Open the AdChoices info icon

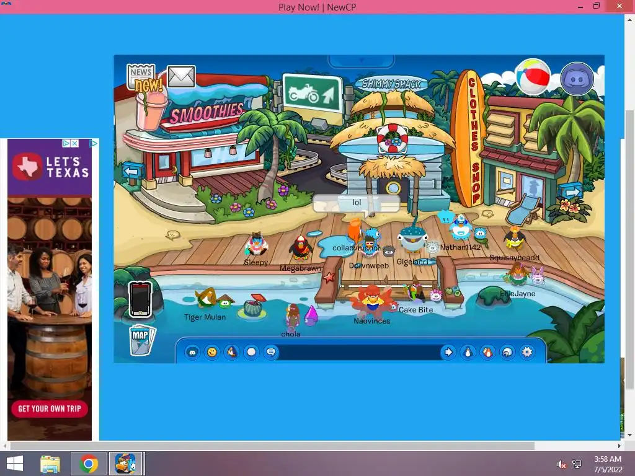click(66, 143)
